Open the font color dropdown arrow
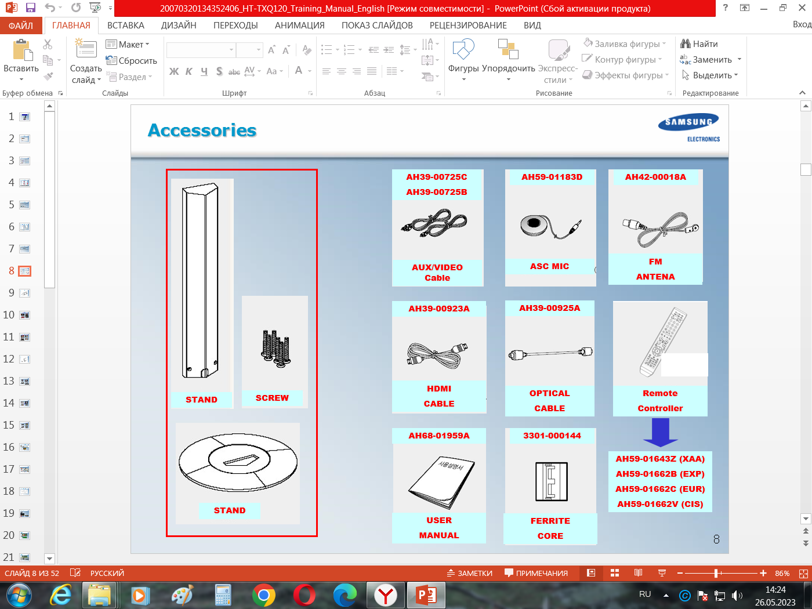Image resolution: width=812 pixels, height=609 pixels. click(310, 71)
